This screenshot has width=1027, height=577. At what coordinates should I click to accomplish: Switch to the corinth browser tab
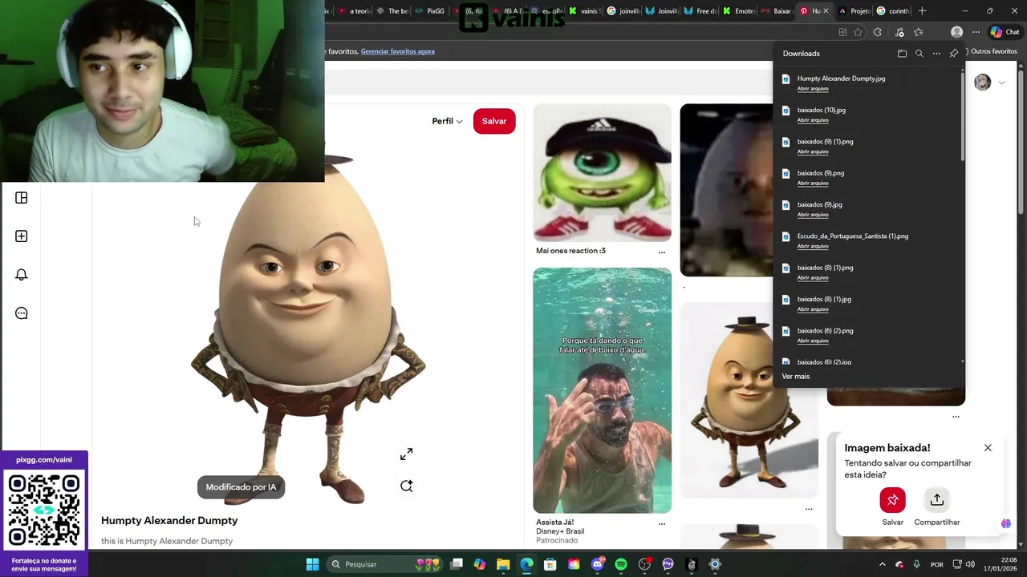[893, 11]
